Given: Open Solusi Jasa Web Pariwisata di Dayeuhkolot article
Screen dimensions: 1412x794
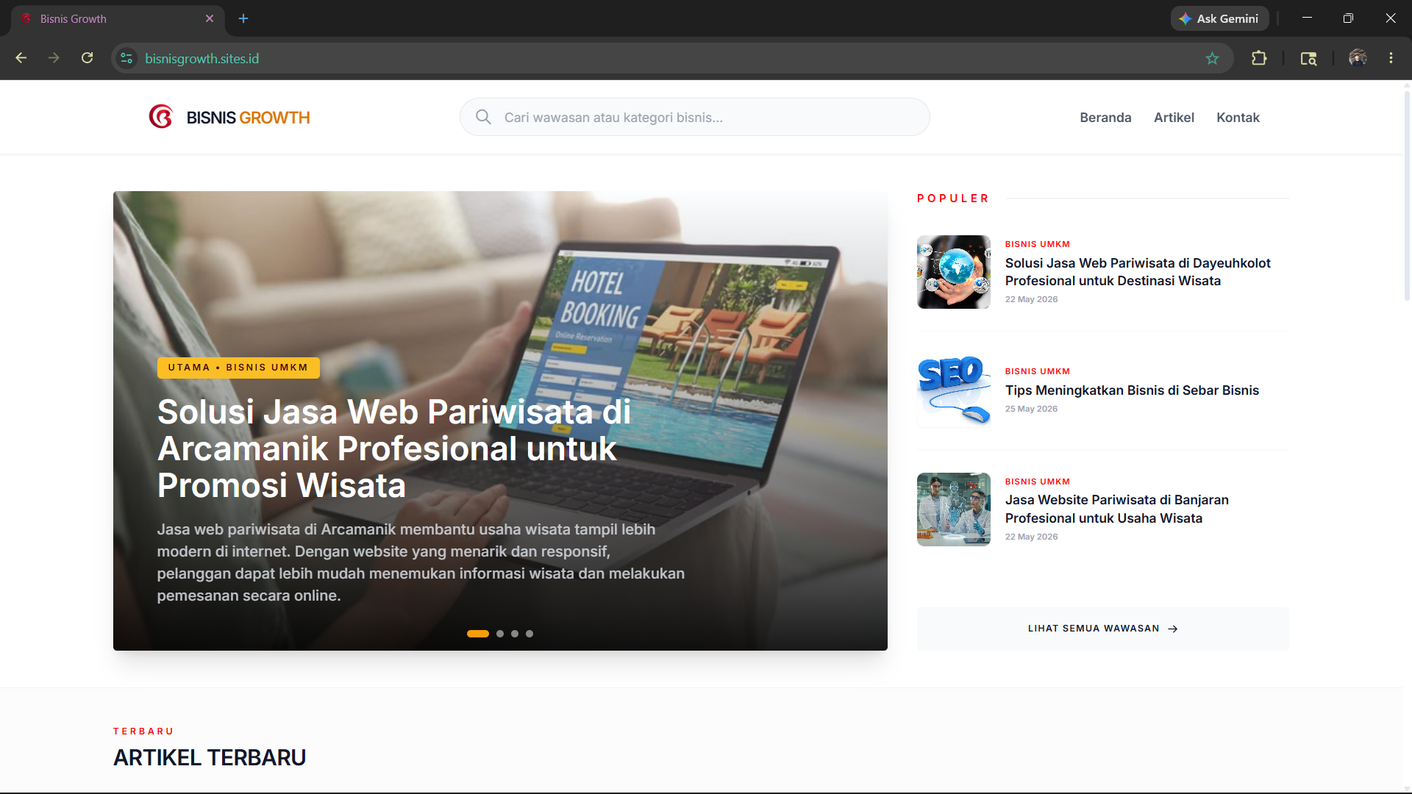Looking at the screenshot, I should pos(1138,272).
